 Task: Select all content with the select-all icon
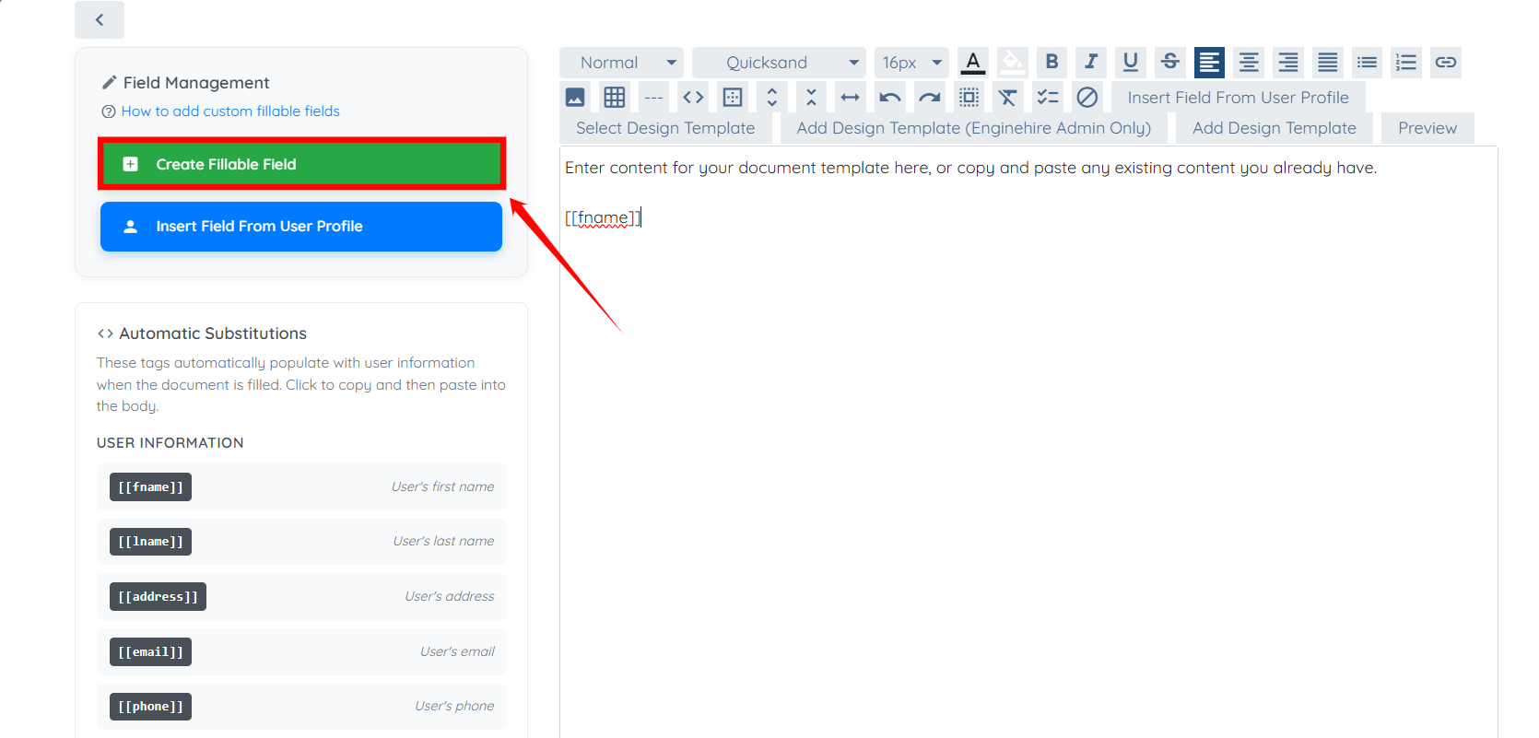click(x=969, y=97)
